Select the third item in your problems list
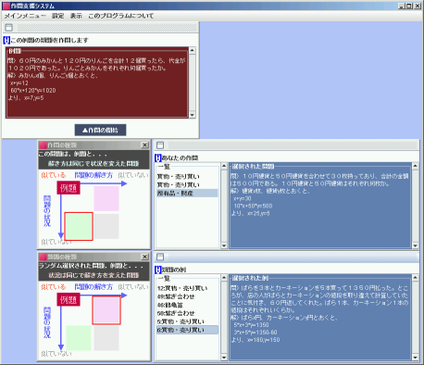The width and height of the screenshot is (424, 365). 187,194
